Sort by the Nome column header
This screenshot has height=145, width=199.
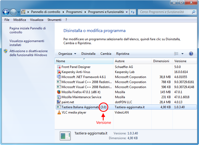pos(84,61)
